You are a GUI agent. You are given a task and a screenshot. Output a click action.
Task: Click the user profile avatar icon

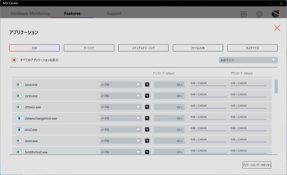275,14
